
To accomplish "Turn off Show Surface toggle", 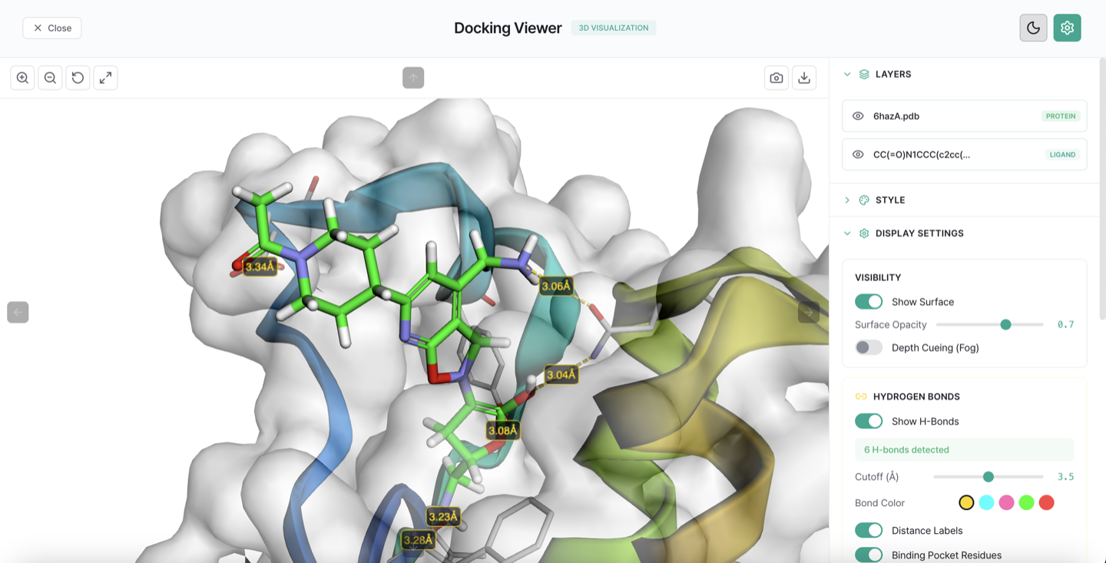I will (x=869, y=302).
